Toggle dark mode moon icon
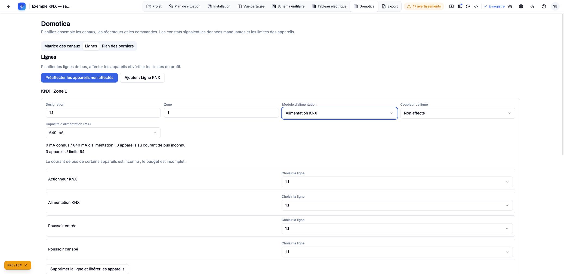 pyautogui.click(x=532, y=6)
